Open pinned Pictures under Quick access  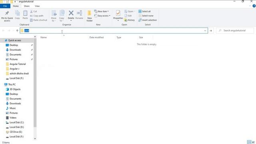pos(14,59)
